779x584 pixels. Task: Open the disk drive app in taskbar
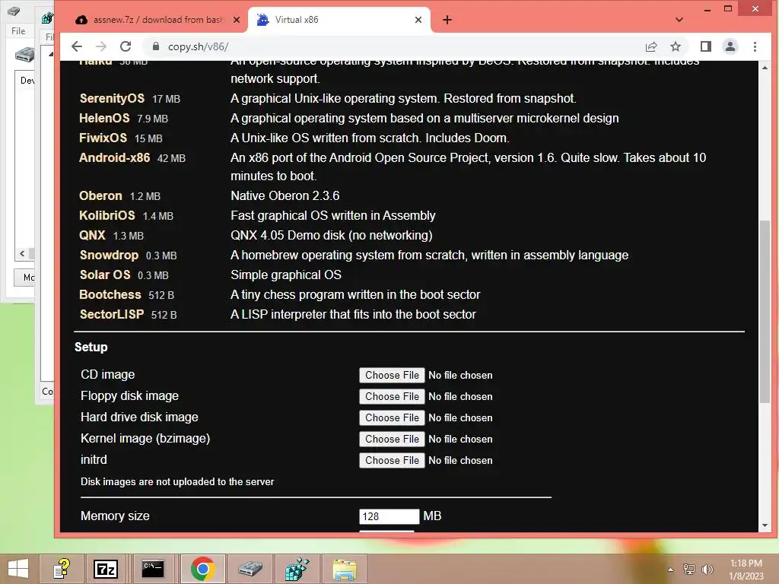(x=250, y=569)
